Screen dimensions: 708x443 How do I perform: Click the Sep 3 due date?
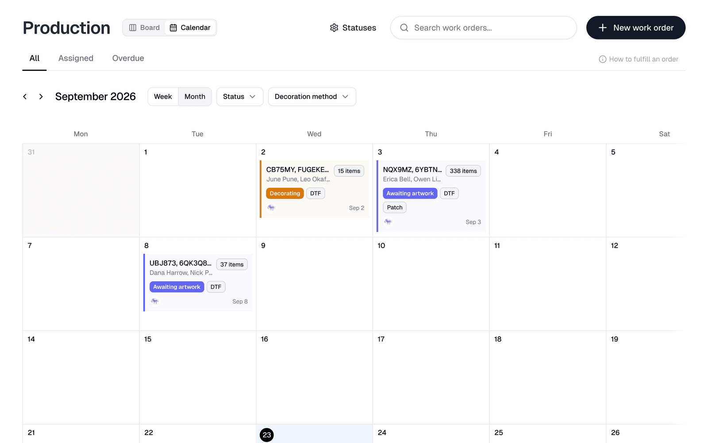(x=473, y=222)
